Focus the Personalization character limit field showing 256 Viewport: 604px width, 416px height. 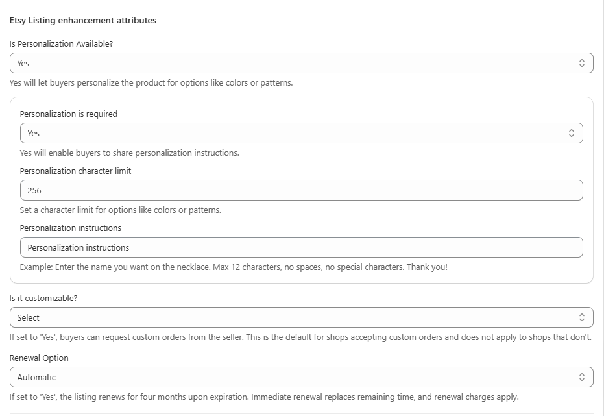point(301,190)
